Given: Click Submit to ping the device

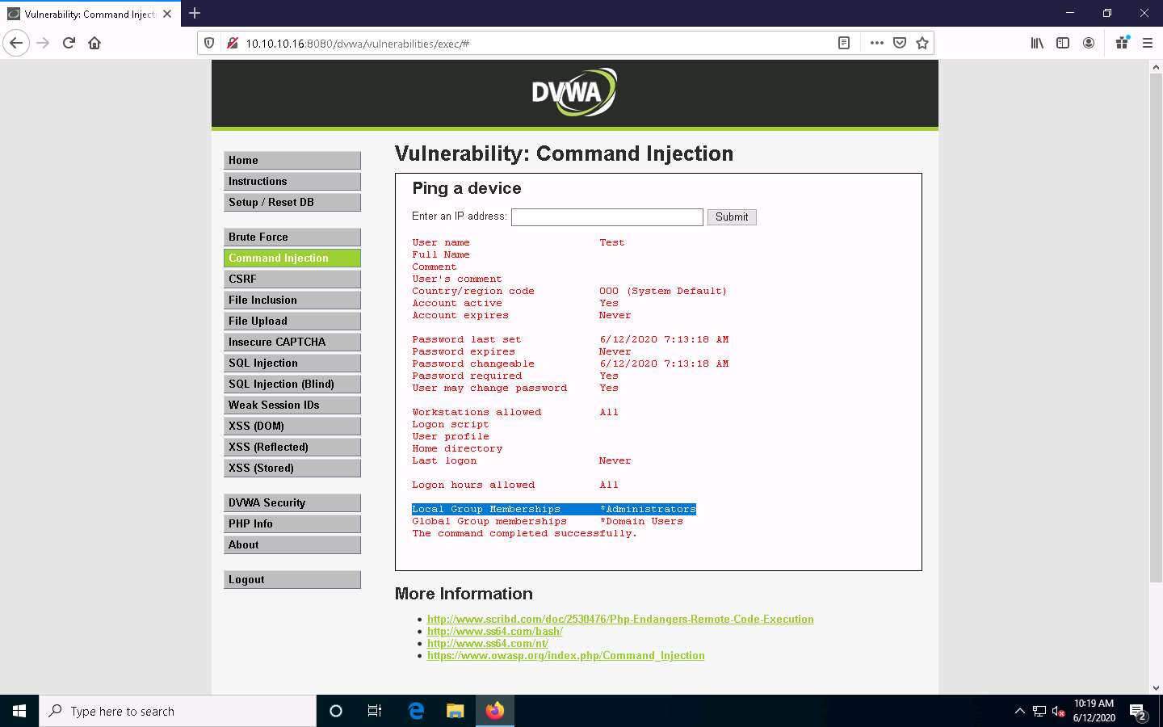Looking at the screenshot, I should tap(731, 216).
